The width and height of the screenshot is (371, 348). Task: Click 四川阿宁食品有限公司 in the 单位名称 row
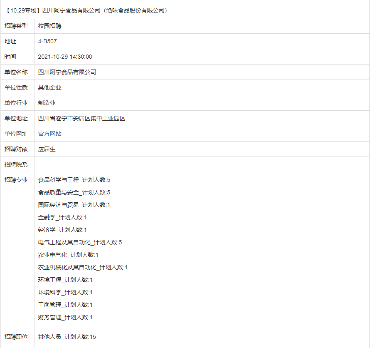tap(67, 72)
